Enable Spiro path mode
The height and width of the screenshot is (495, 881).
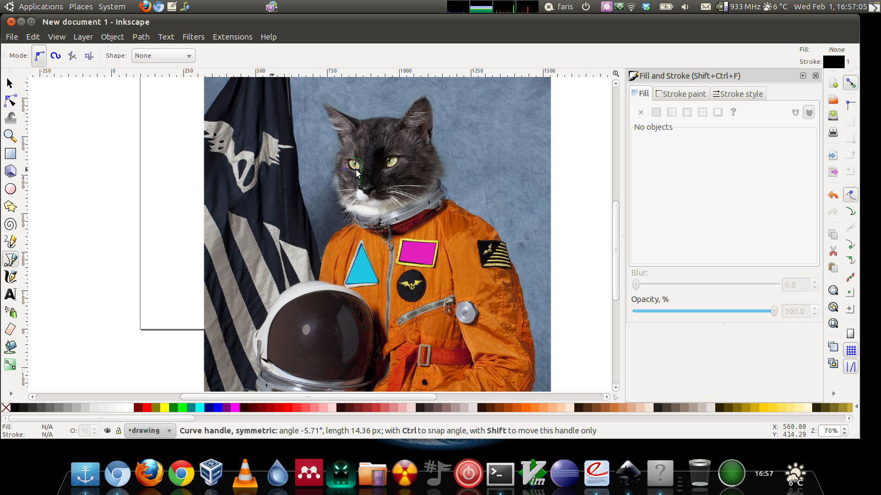click(56, 56)
